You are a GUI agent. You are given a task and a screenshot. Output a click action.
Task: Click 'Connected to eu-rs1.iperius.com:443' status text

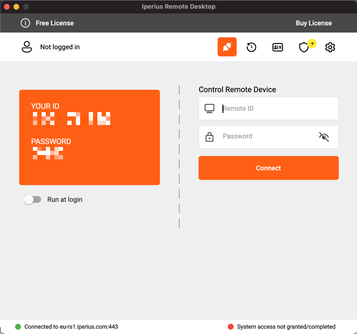pyautogui.click(x=71, y=327)
